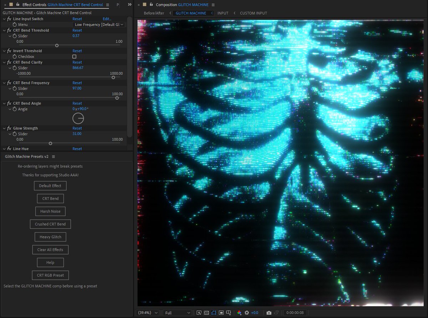Apply the CRT Bend preset button
The height and width of the screenshot is (318, 428).
(x=50, y=199)
